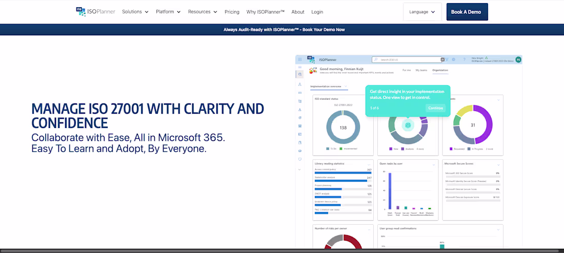Collapse the Open tasks by user card chevron
Viewport: 564px width, 253px height.
coord(433,164)
